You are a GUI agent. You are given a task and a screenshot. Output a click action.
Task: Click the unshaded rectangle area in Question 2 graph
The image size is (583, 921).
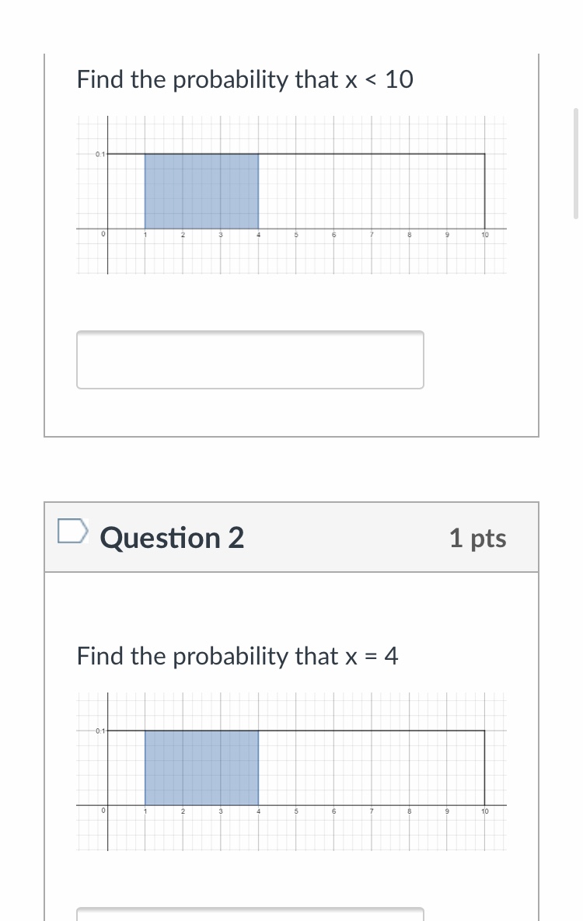tap(372, 768)
